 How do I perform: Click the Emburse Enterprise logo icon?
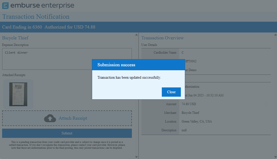click(x=5, y=6)
